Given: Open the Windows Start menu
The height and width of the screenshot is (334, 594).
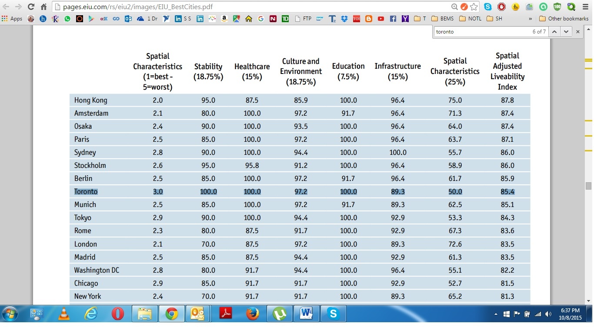Looking at the screenshot, I should (x=10, y=314).
